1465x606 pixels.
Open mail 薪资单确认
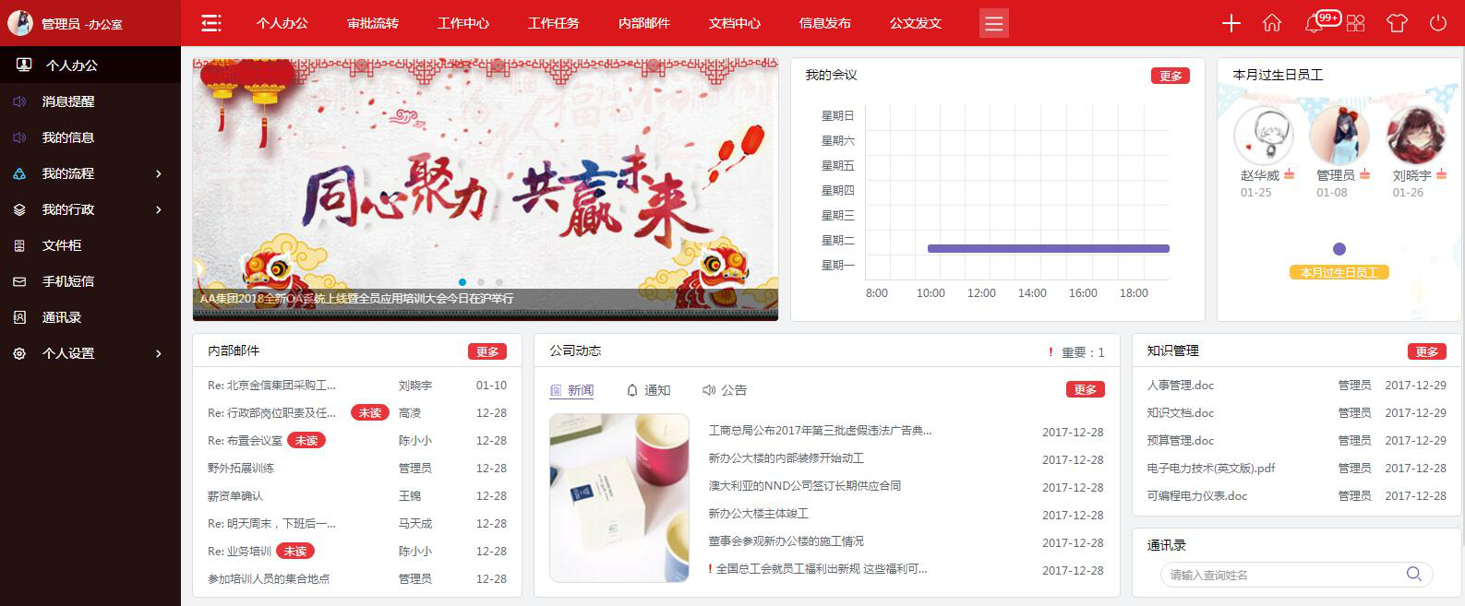tap(235, 496)
